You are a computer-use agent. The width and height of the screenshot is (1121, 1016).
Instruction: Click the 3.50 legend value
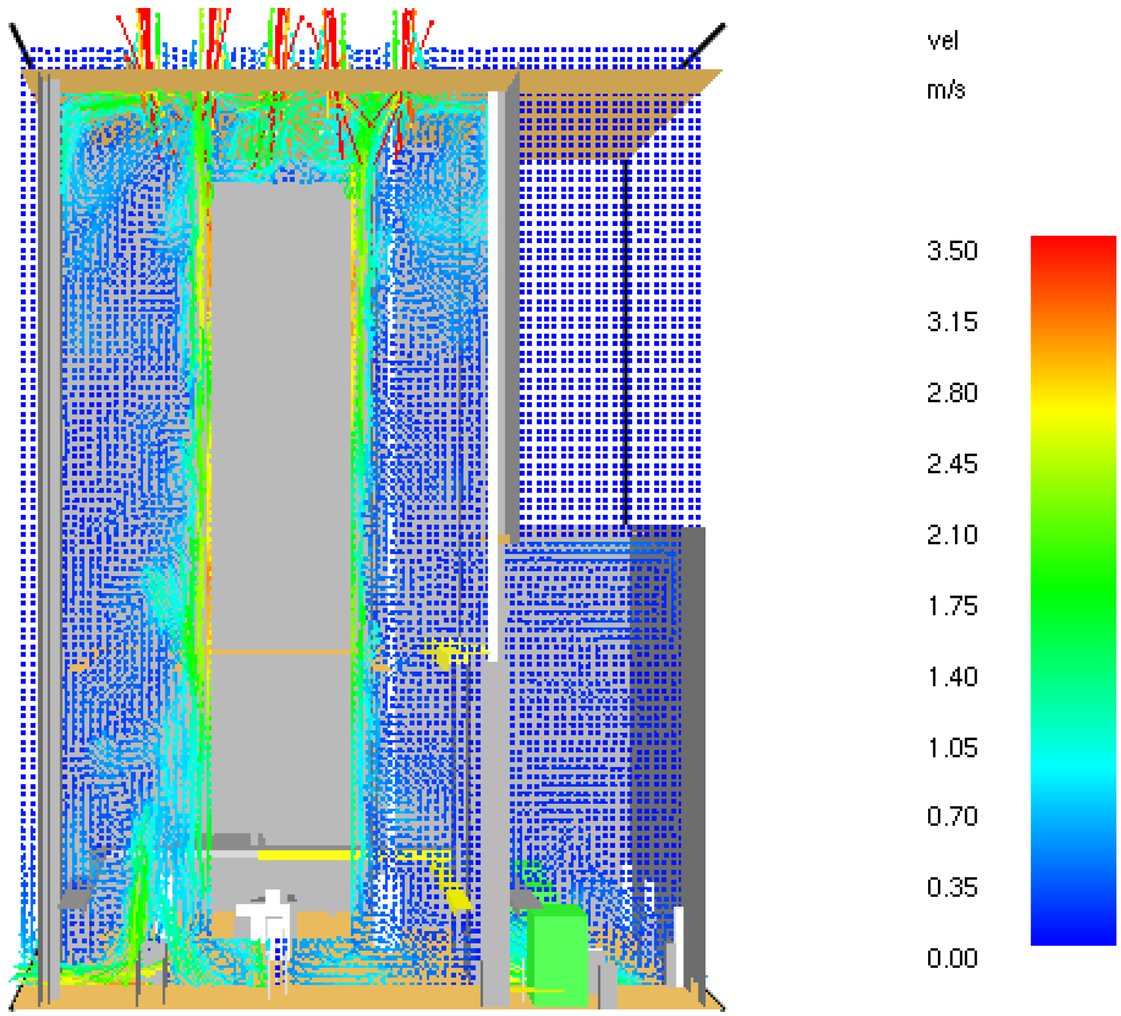click(x=952, y=251)
